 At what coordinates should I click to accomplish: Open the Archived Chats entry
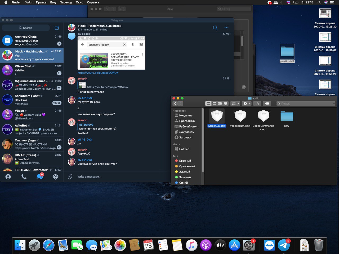(32, 40)
